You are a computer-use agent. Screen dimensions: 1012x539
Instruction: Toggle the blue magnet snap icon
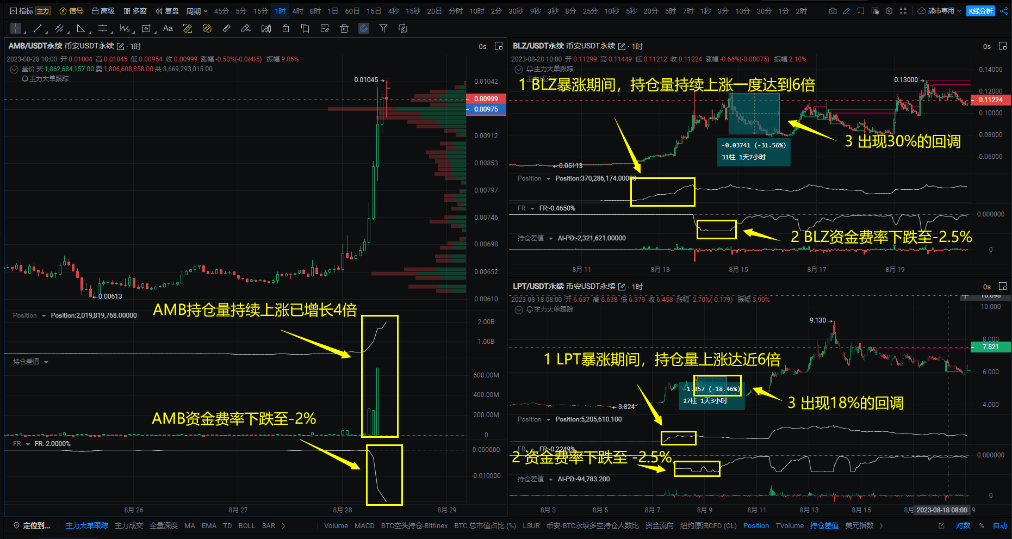(364, 28)
